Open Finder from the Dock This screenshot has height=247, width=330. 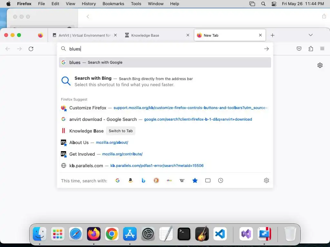click(40, 234)
